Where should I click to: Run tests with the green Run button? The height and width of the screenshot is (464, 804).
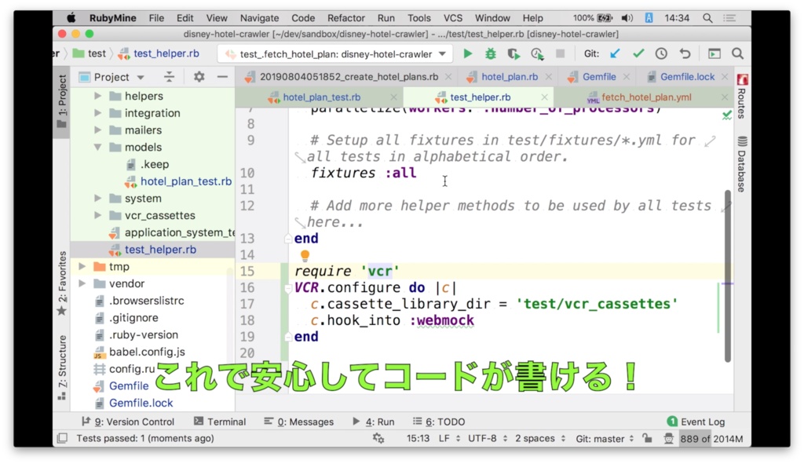467,53
